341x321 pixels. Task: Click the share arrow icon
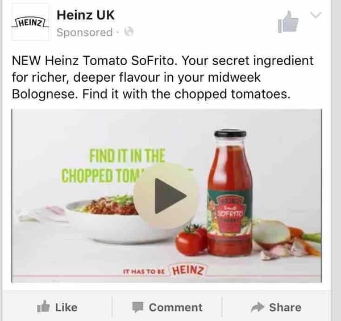[257, 307]
